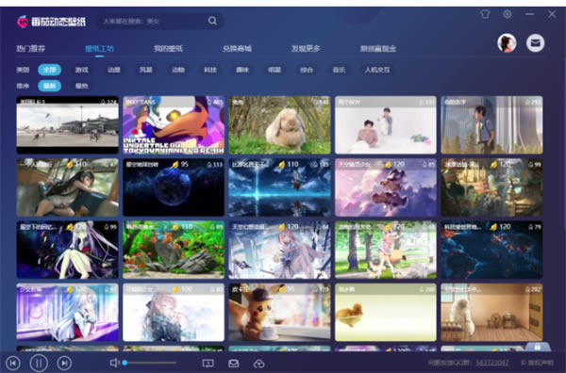
Task: Mute sound with the speaker icon
Action: point(114,363)
